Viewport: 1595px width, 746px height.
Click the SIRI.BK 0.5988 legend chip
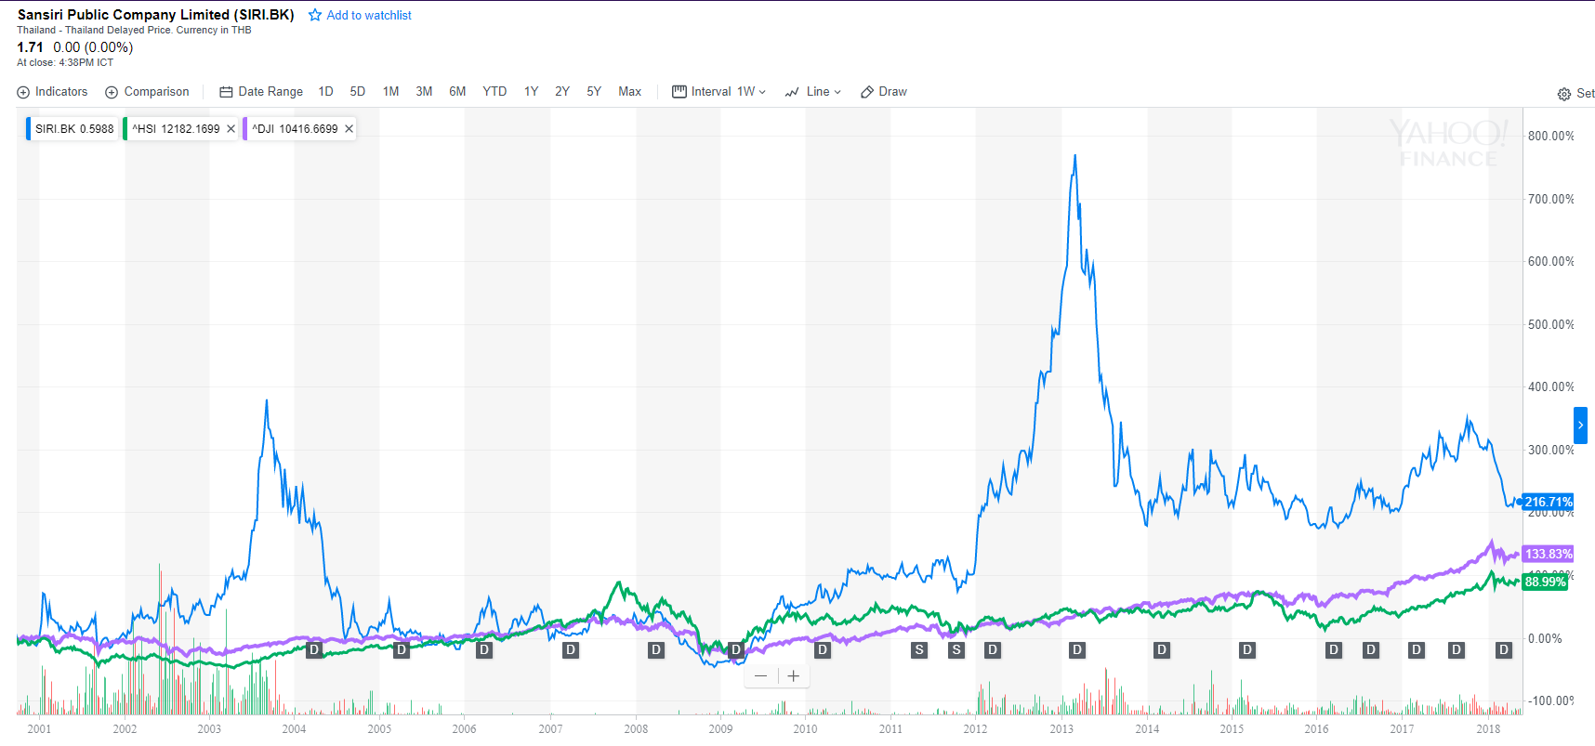[x=73, y=129]
